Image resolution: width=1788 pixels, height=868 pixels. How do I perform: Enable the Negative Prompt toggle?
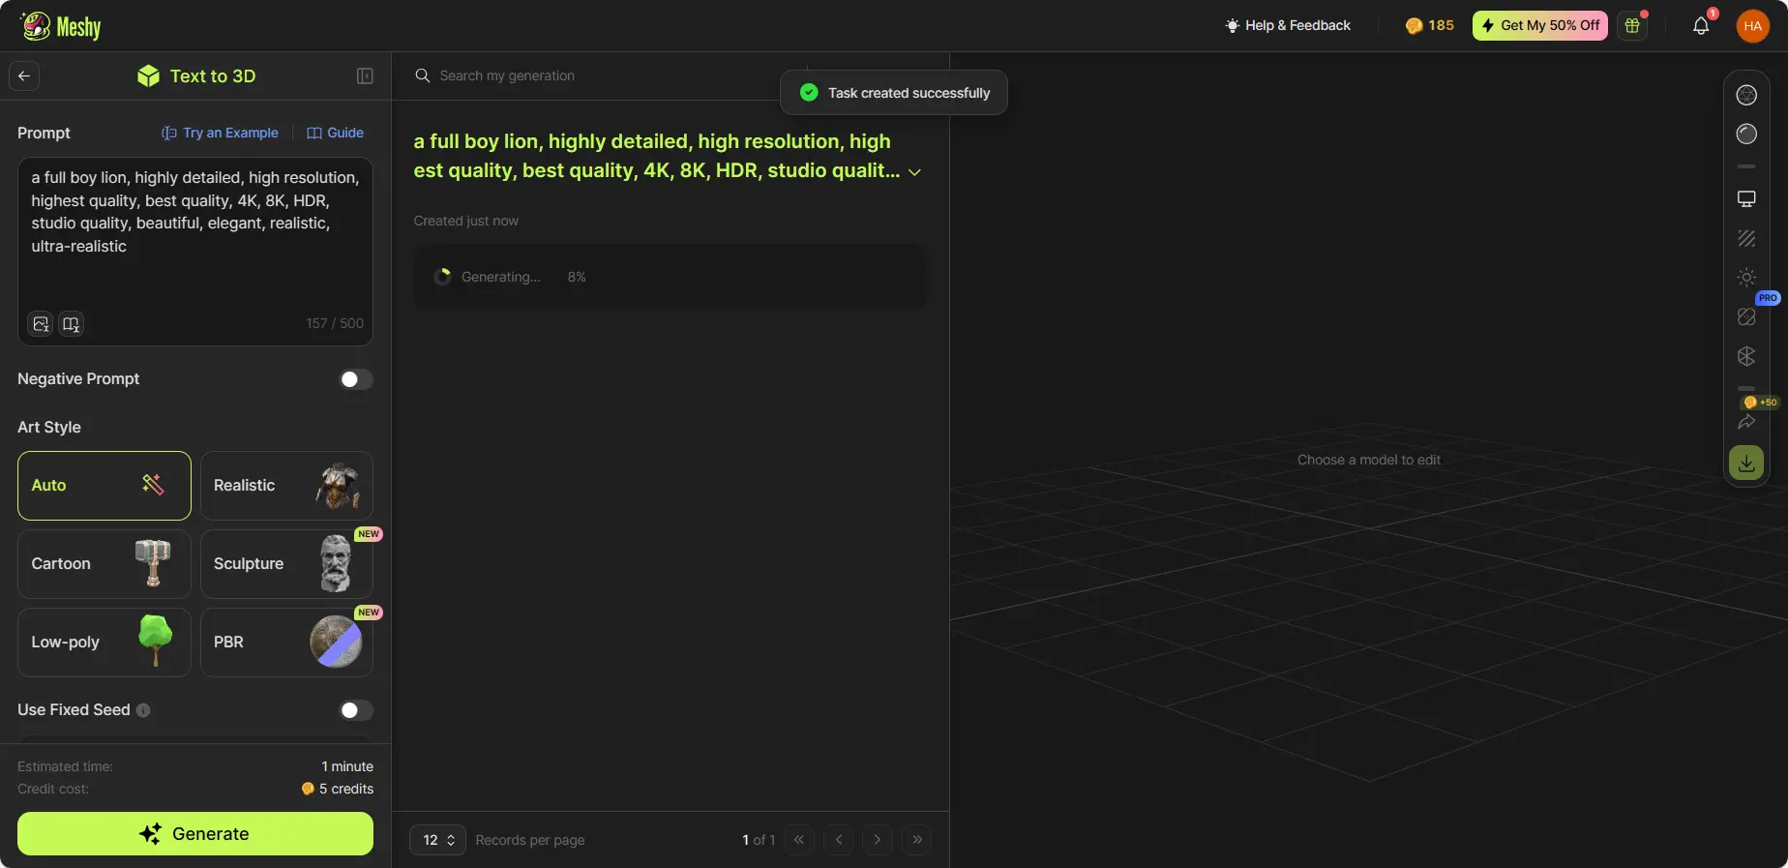[355, 379]
